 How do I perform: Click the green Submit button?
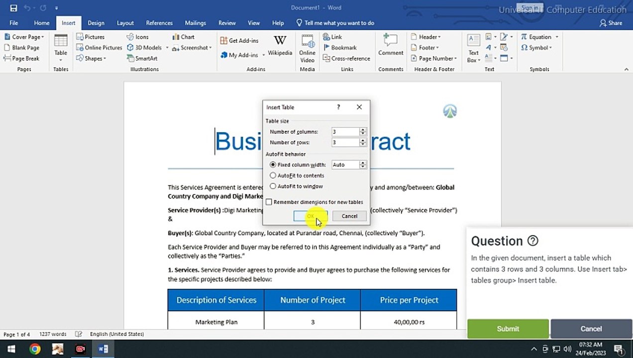[x=508, y=329]
